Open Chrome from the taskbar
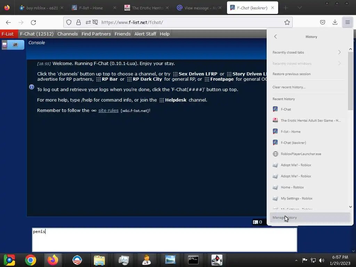Viewport: 356px width, 267px height. click(31, 260)
